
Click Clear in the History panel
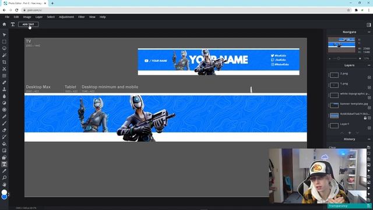(x=332, y=148)
